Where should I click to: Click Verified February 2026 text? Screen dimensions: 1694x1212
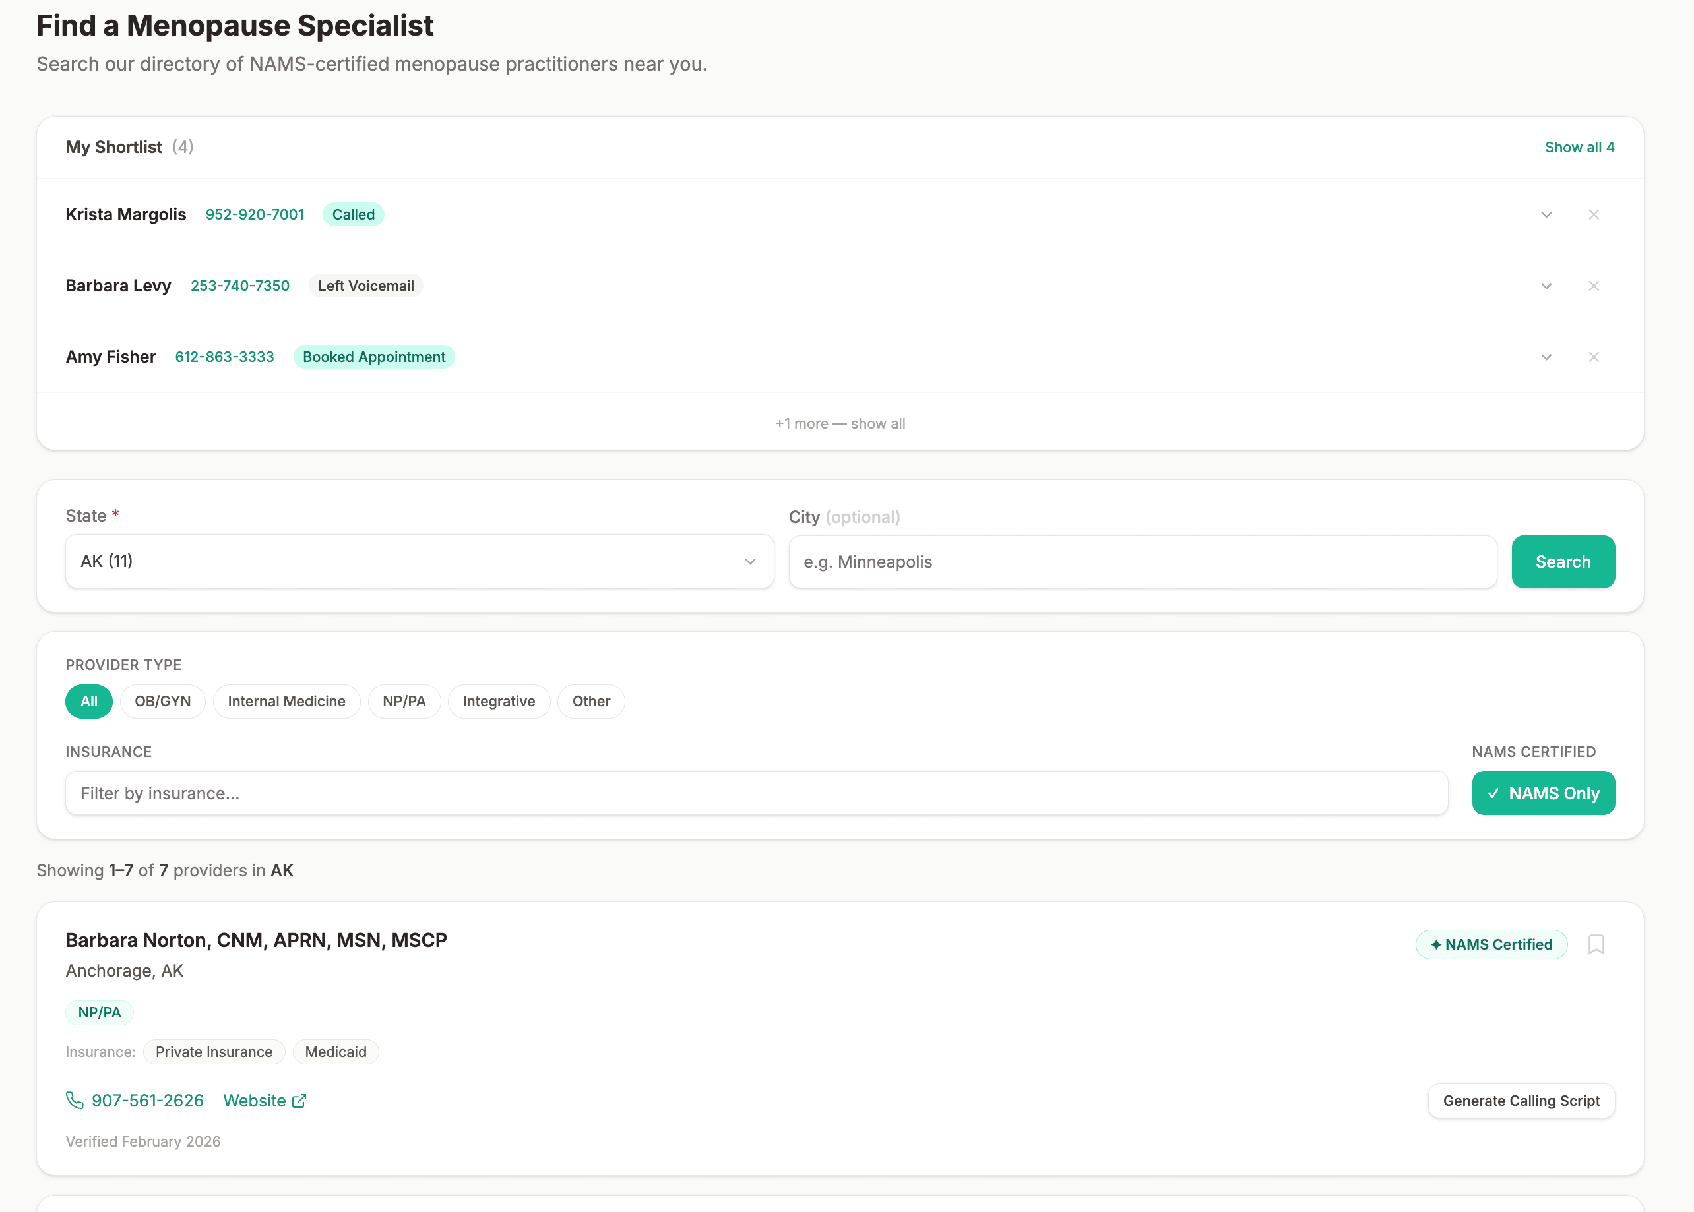(143, 1141)
